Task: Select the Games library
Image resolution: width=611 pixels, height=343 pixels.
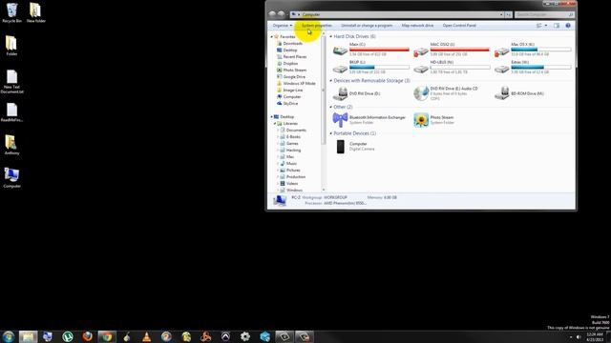Action: 292,144
